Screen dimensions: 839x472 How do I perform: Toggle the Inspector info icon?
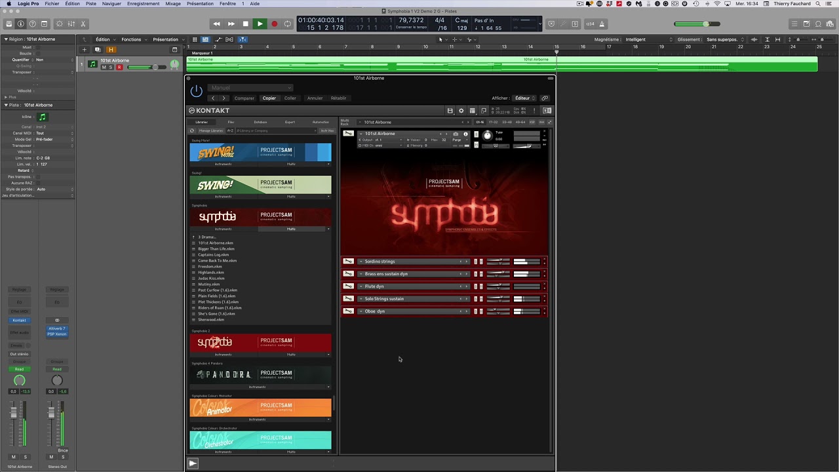point(21,24)
